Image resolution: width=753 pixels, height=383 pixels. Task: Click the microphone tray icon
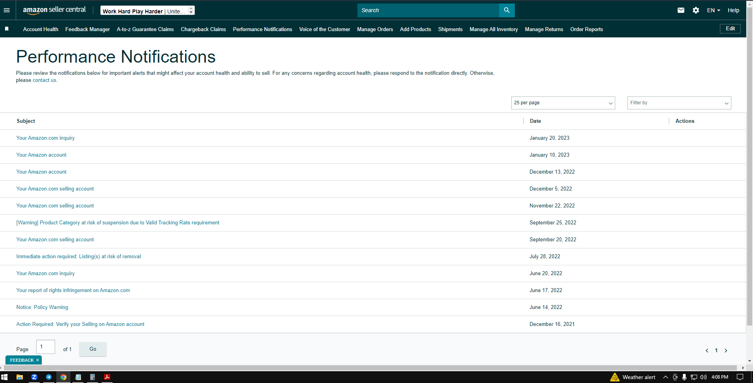coord(685,377)
